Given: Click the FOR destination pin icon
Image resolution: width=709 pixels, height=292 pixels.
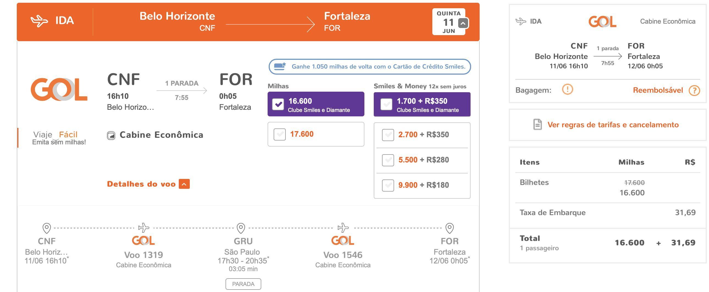Looking at the screenshot, I should (449, 228).
